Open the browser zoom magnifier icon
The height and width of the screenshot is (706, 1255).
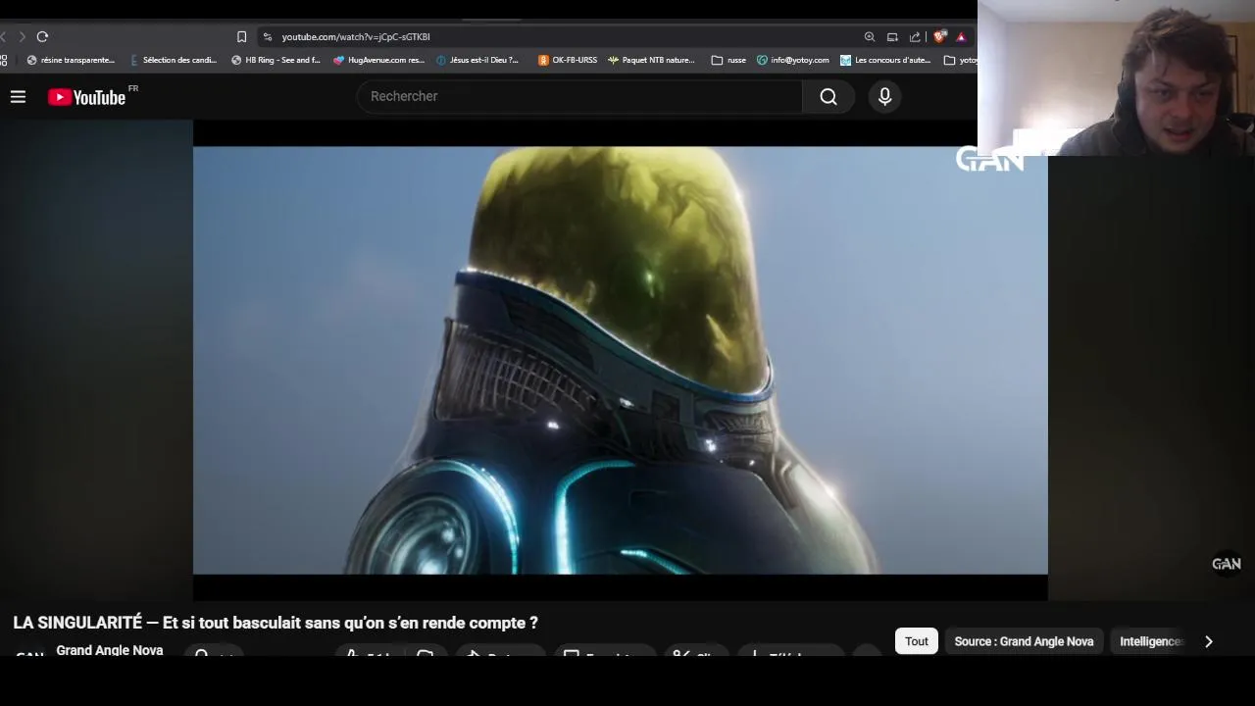tap(869, 36)
